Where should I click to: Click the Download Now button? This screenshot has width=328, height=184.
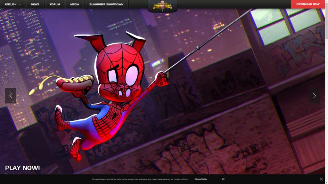tap(308, 4)
